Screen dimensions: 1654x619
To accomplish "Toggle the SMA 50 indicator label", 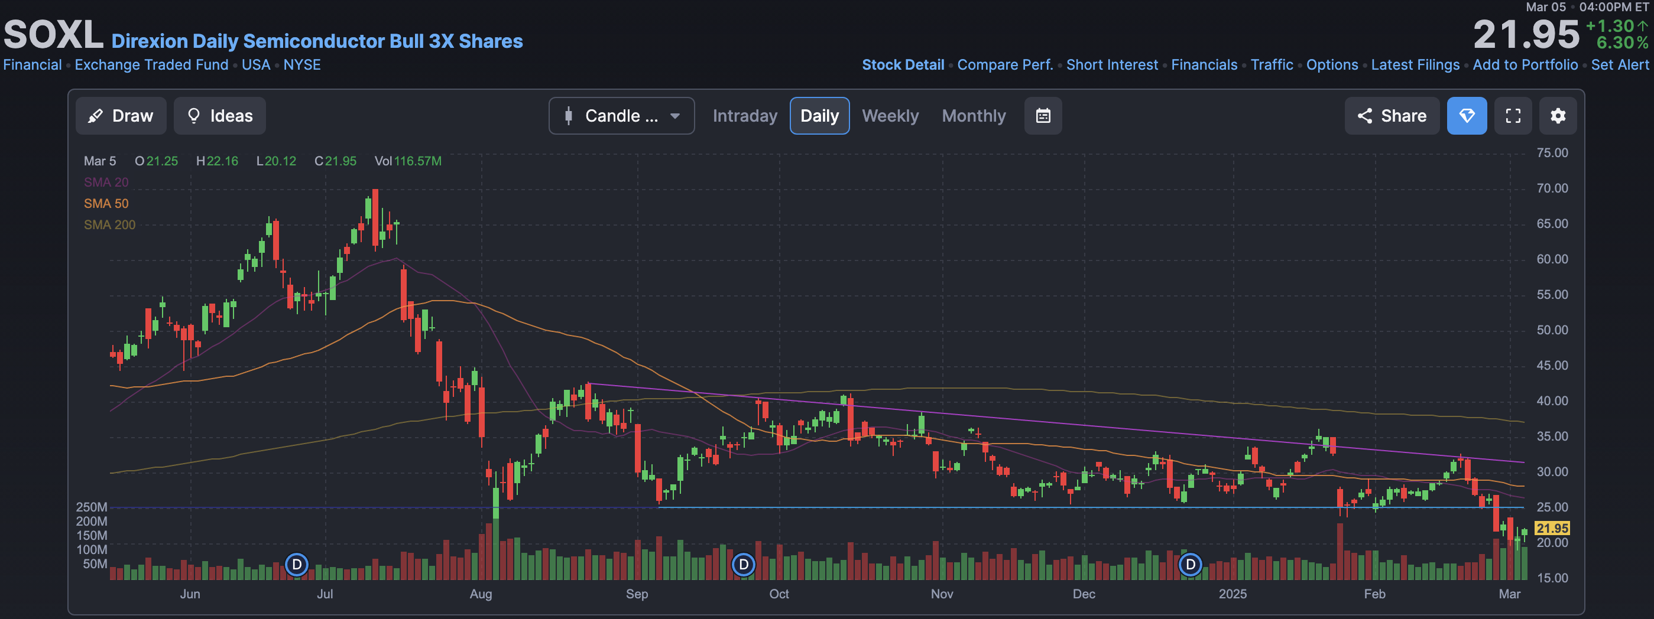I will [x=106, y=203].
